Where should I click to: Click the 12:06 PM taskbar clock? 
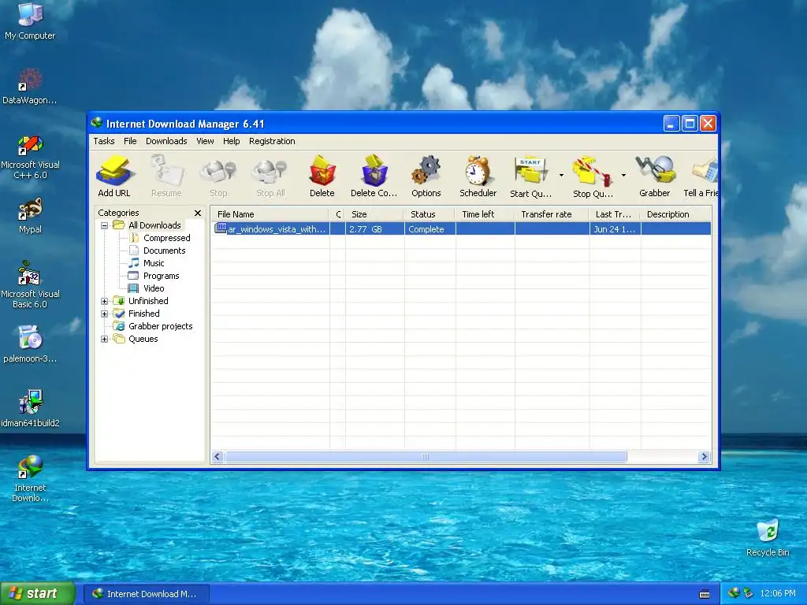pyautogui.click(x=777, y=594)
